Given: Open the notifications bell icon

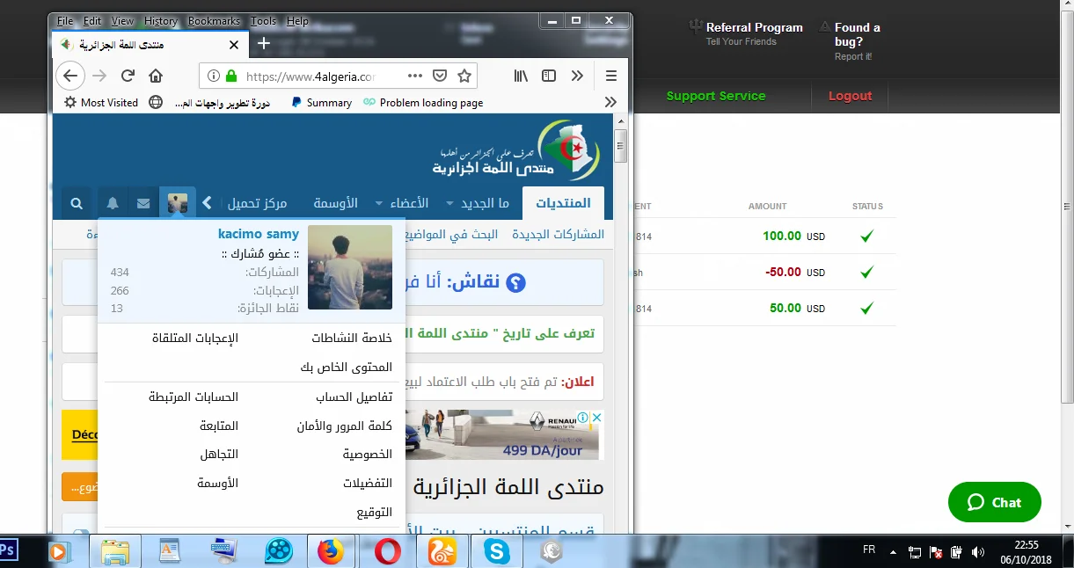Looking at the screenshot, I should (113, 203).
